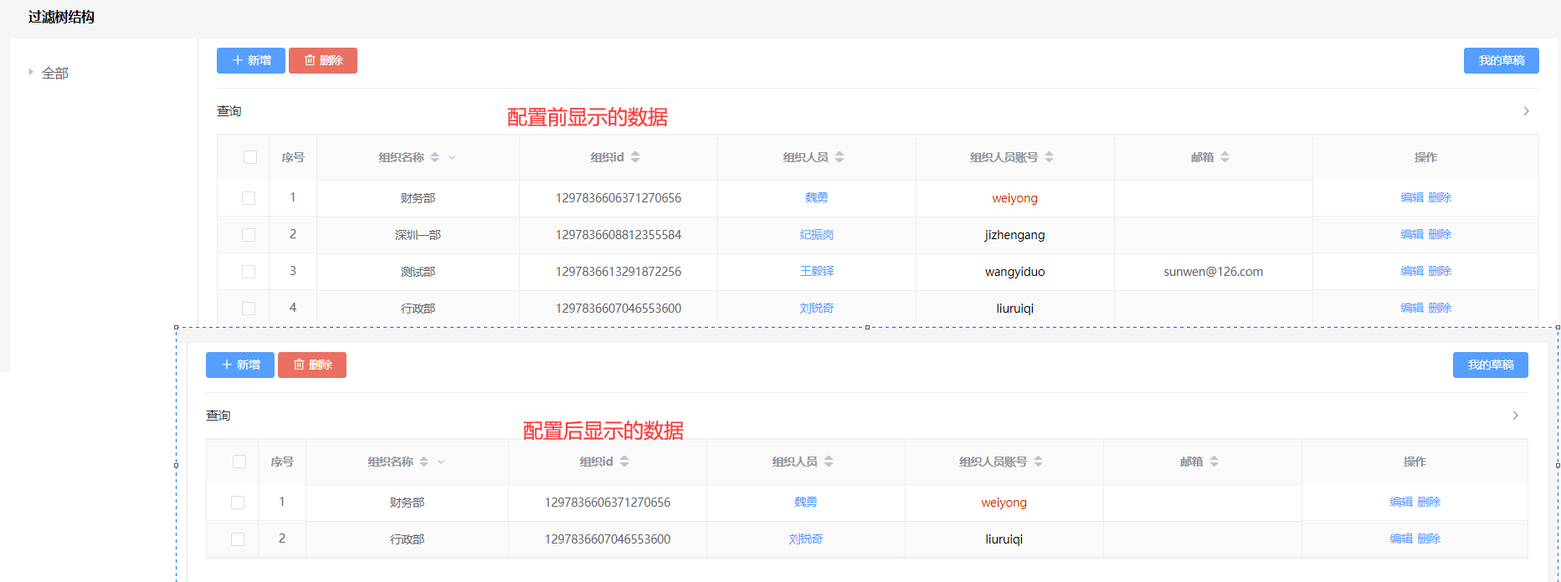Click the top blue 新增 button
This screenshot has width=1561, height=582.
251,60
